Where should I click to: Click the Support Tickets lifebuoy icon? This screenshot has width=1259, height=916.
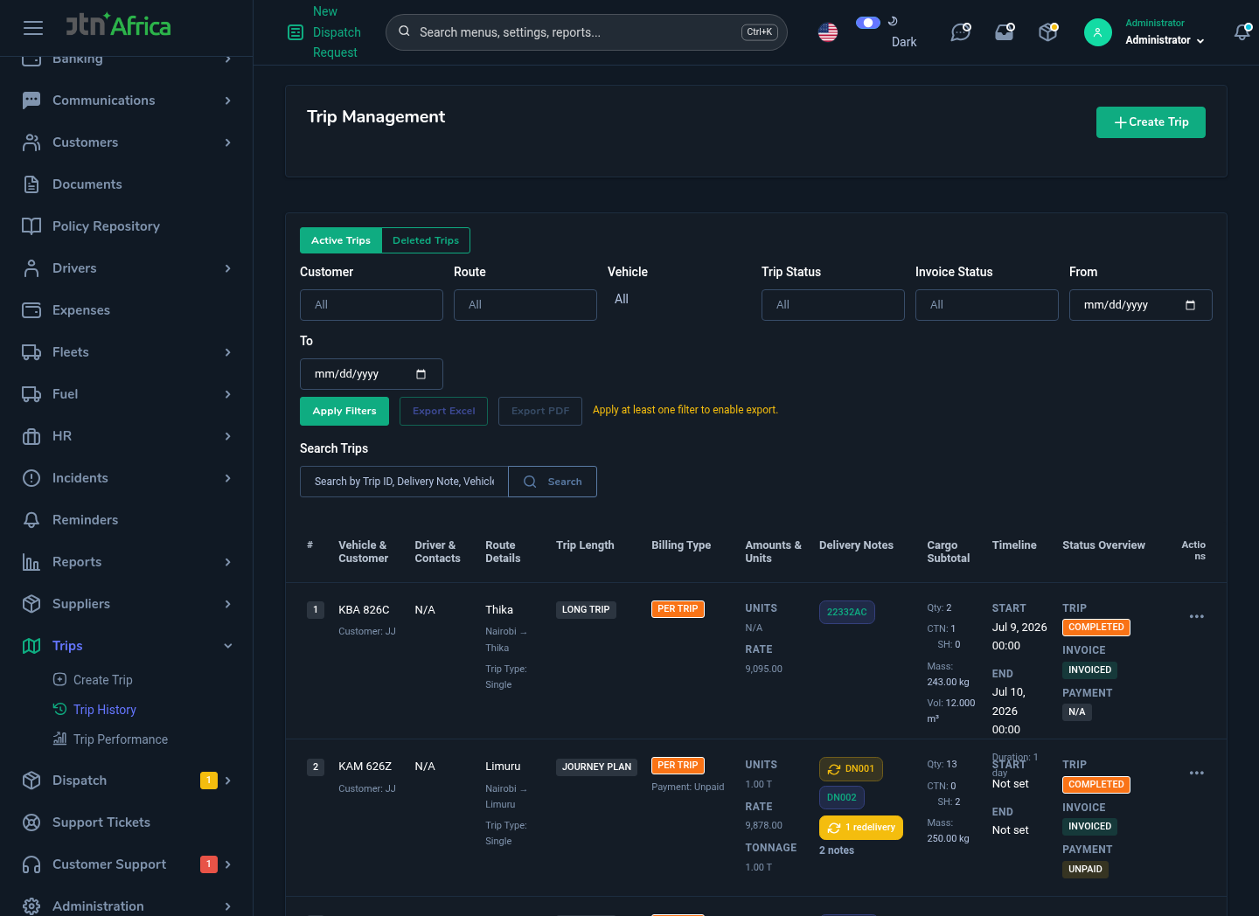tap(31, 822)
